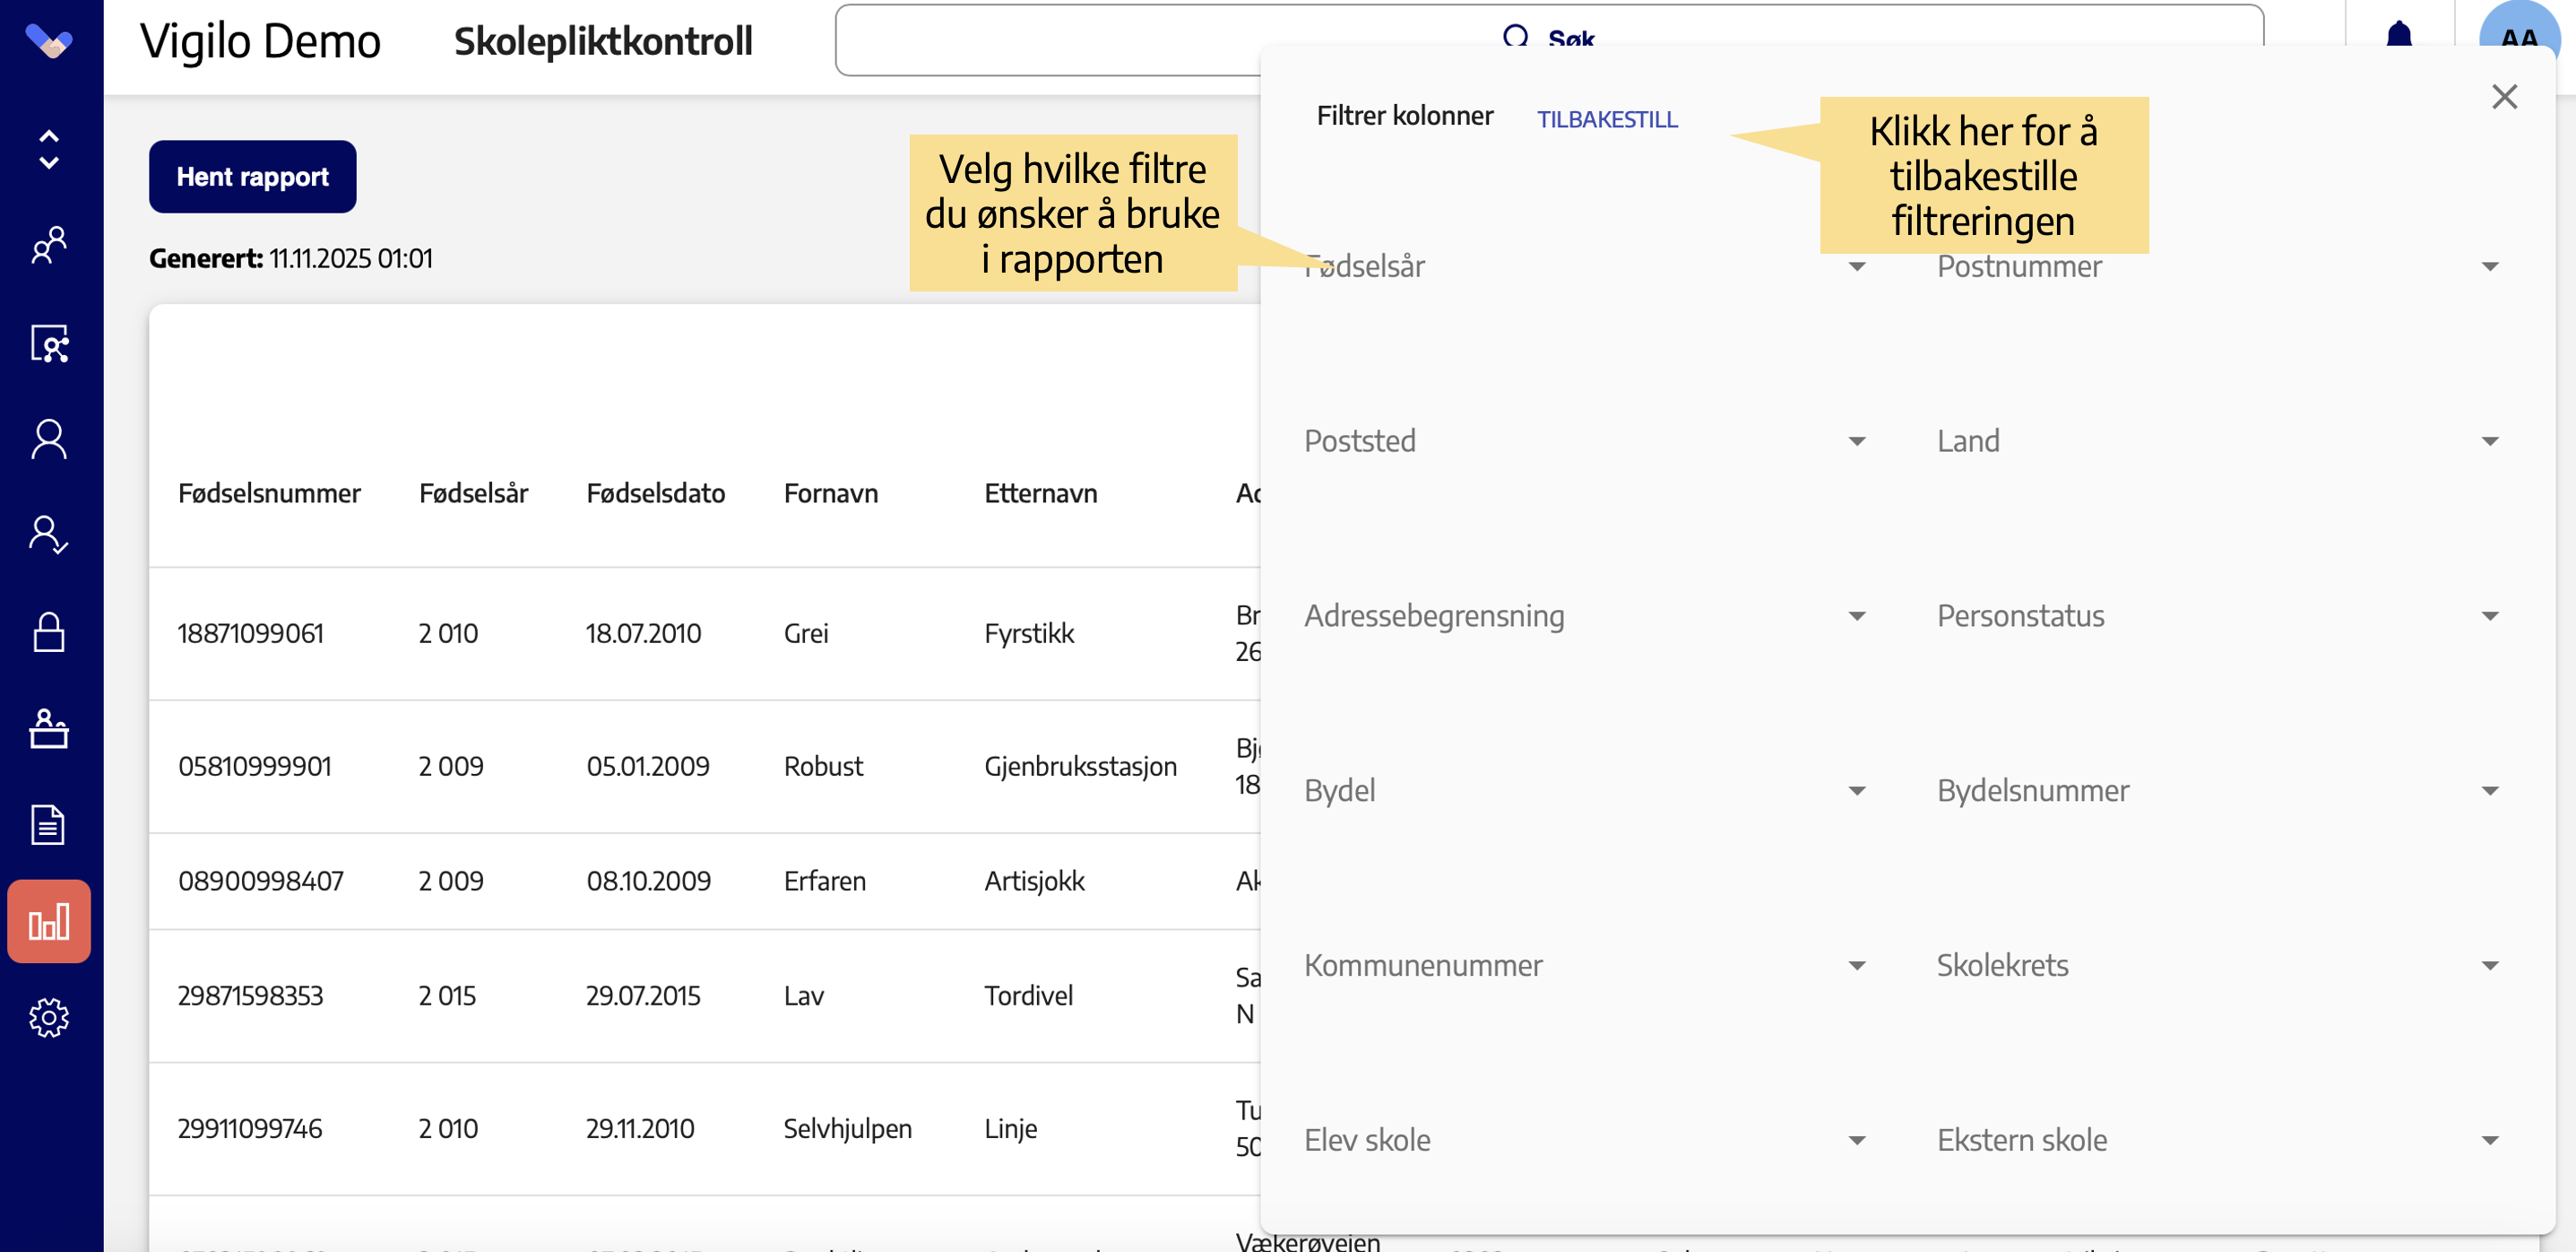Click the Vigilo logo icon
The image size is (2576, 1252).
49,41
